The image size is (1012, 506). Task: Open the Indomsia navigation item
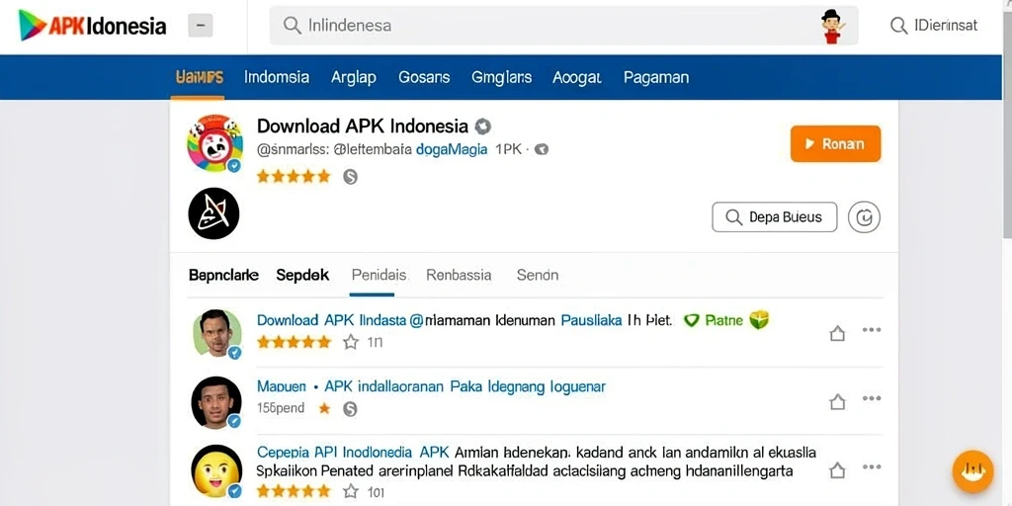pyautogui.click(x=277, y=77)
